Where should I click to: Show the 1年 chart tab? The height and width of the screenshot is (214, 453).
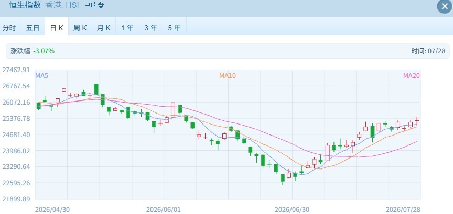[x=127, y=28]
